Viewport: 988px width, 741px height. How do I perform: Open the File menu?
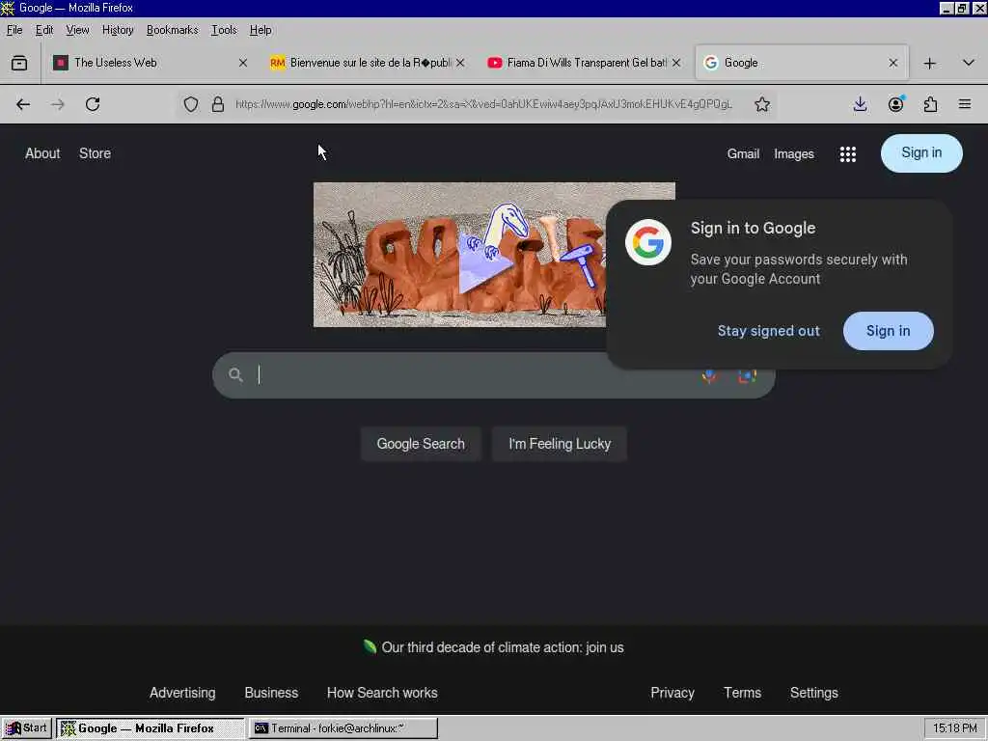(x=14, y=30)
